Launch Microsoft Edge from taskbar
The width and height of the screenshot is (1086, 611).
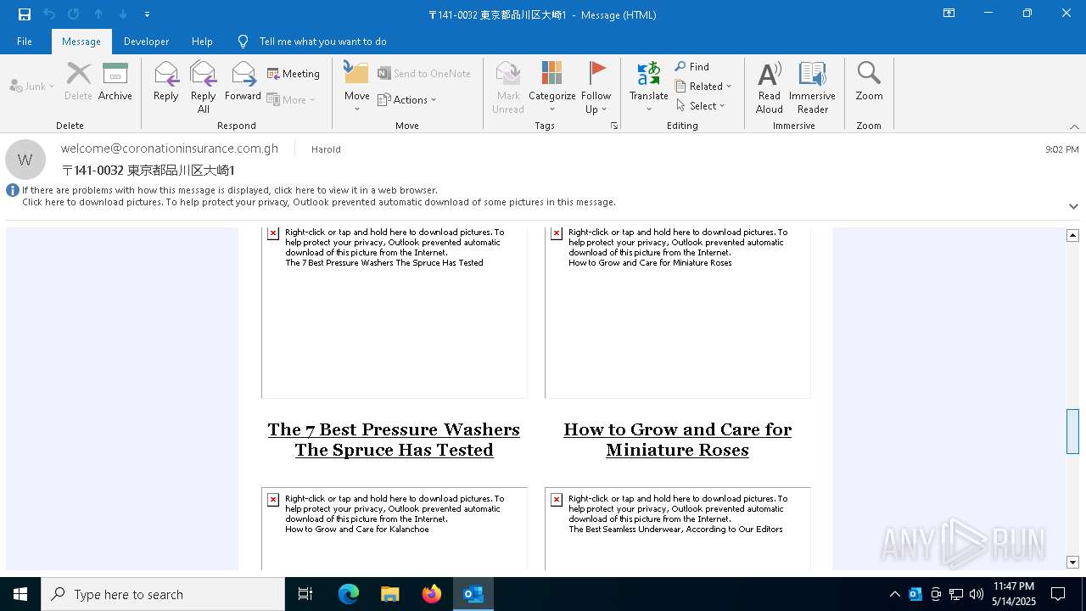click(x=349, y=594)
